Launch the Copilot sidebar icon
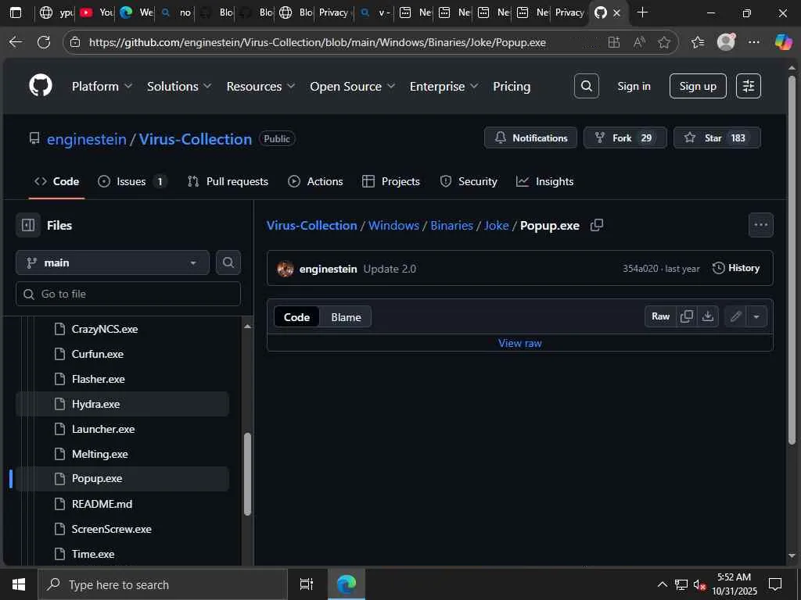The image size is (801, 600). tap(783, 42)
